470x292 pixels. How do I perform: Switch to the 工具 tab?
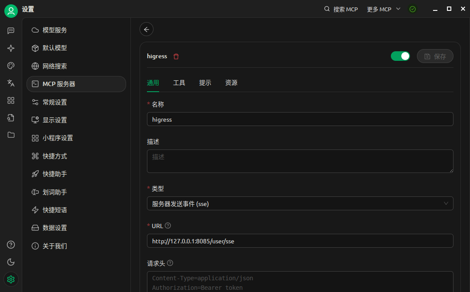click(179, 83)
